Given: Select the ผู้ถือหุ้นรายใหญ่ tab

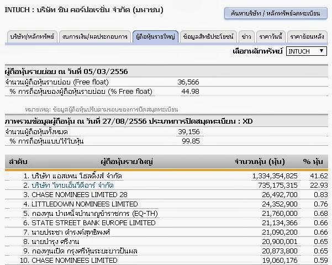Looking at the screenshot, I should 155,37.
